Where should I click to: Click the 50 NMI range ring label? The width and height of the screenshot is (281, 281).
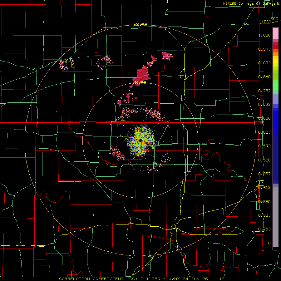click(x=140, y=83)
